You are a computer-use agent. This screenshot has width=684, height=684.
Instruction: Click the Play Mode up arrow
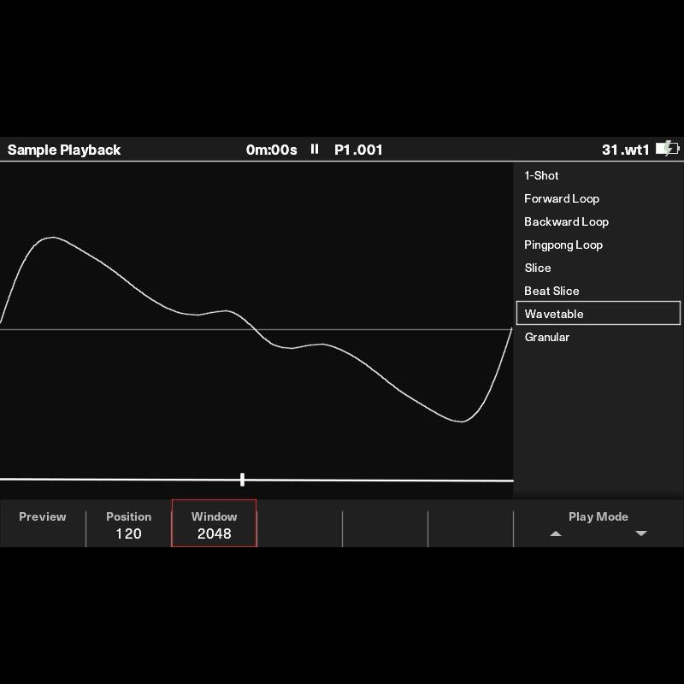[x=555, y=534]
